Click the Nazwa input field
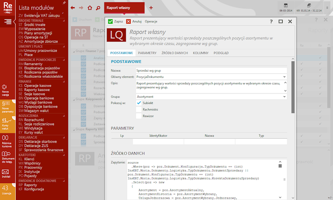This screenshot has height=200, width=333. tap(211, 70)
